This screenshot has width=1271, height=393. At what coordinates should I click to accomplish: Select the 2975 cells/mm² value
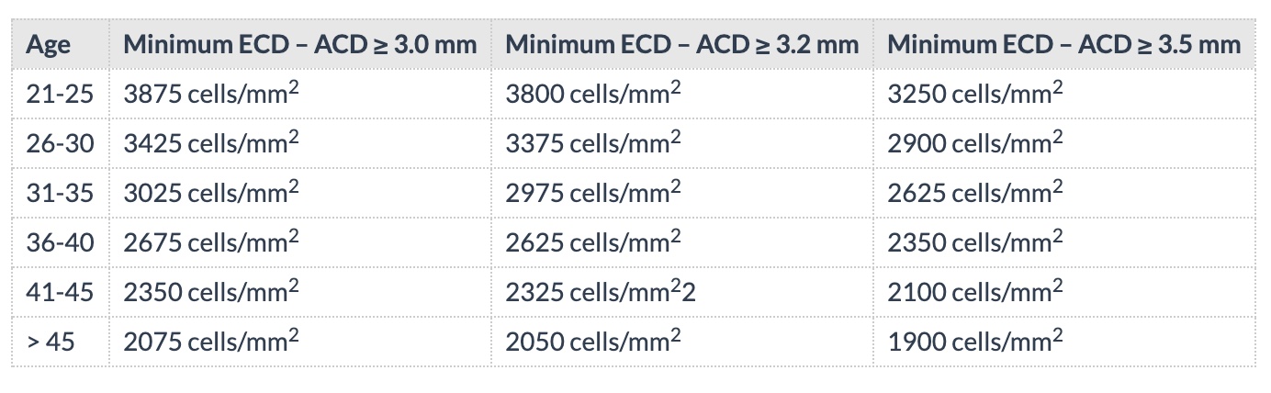click(593, 193)
